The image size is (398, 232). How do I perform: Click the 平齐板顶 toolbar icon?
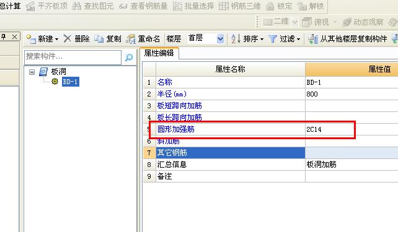[x=30, y=6]
